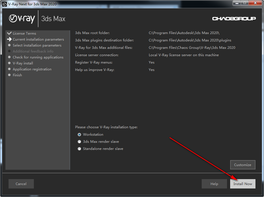Image resolution: width=264 pixels, height=197 pixels.
Task: Click the Application registration step
Action: coord(32,69)
